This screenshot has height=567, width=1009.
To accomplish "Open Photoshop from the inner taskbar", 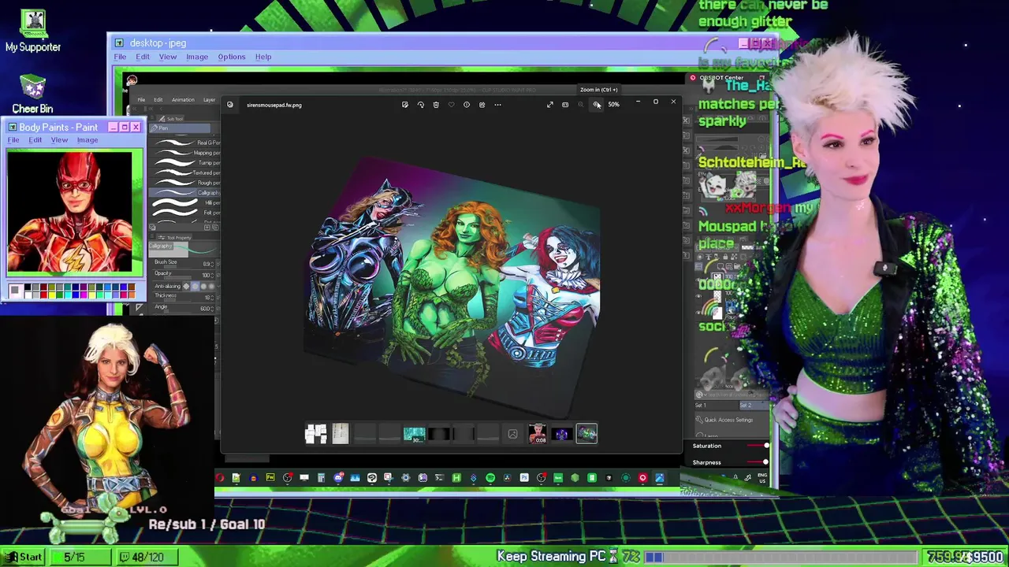I will [x=524, y=478].
